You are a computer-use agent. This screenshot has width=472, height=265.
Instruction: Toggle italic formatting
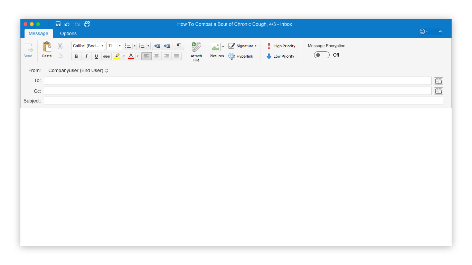(x=86, y=56)
